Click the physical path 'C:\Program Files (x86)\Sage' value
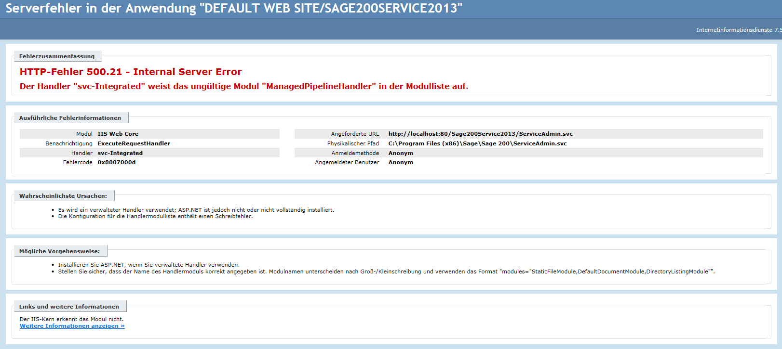The image size is (782, 349). click(477, 143)
